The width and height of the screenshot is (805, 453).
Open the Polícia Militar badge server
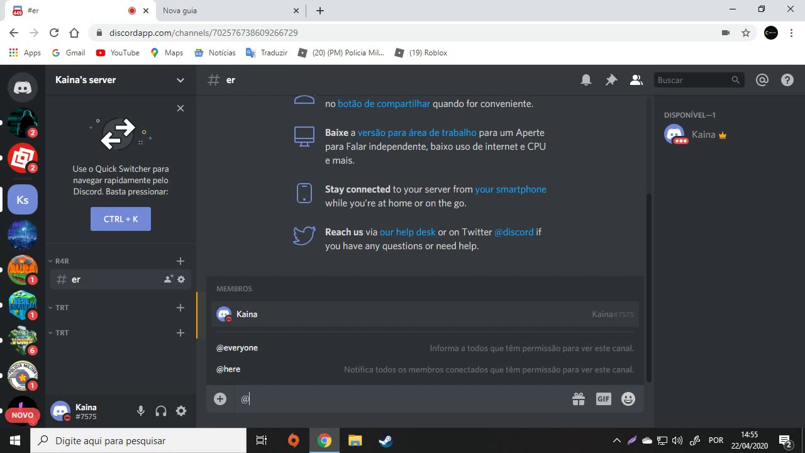[x=23, y=376]
